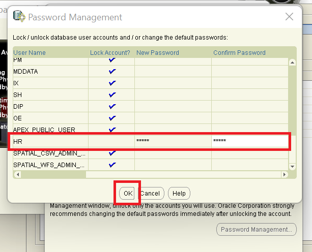Image resolution: width=312 pixels, height=252 pixels.
Task: Click the New Password column header
Action: [158, 53]
